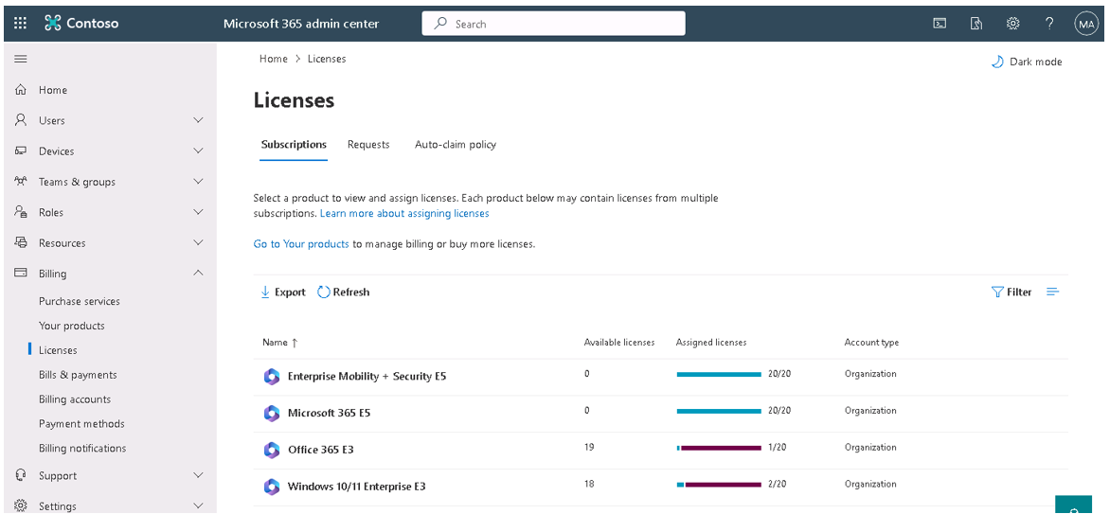Switch to the Auto-claim policy tab

(x=456, y=145)
